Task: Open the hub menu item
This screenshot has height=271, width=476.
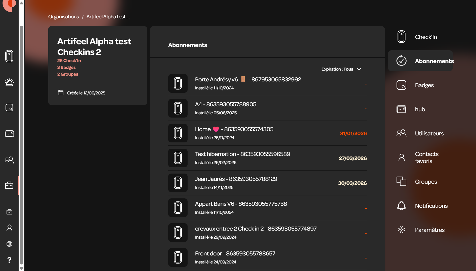Action: click(x=420, y=109)
